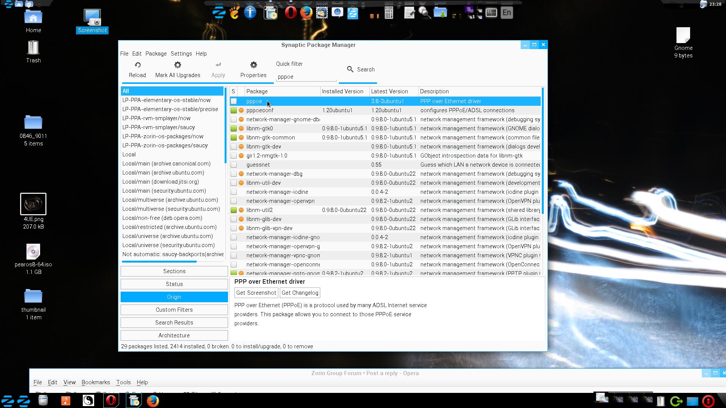Sort the list by the Package column header
This screenshot has width=726, height=408.
(x=257, y=91)
